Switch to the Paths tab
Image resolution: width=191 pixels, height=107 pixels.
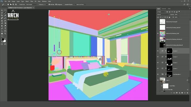pyautogui.click(x=169, y=9)
